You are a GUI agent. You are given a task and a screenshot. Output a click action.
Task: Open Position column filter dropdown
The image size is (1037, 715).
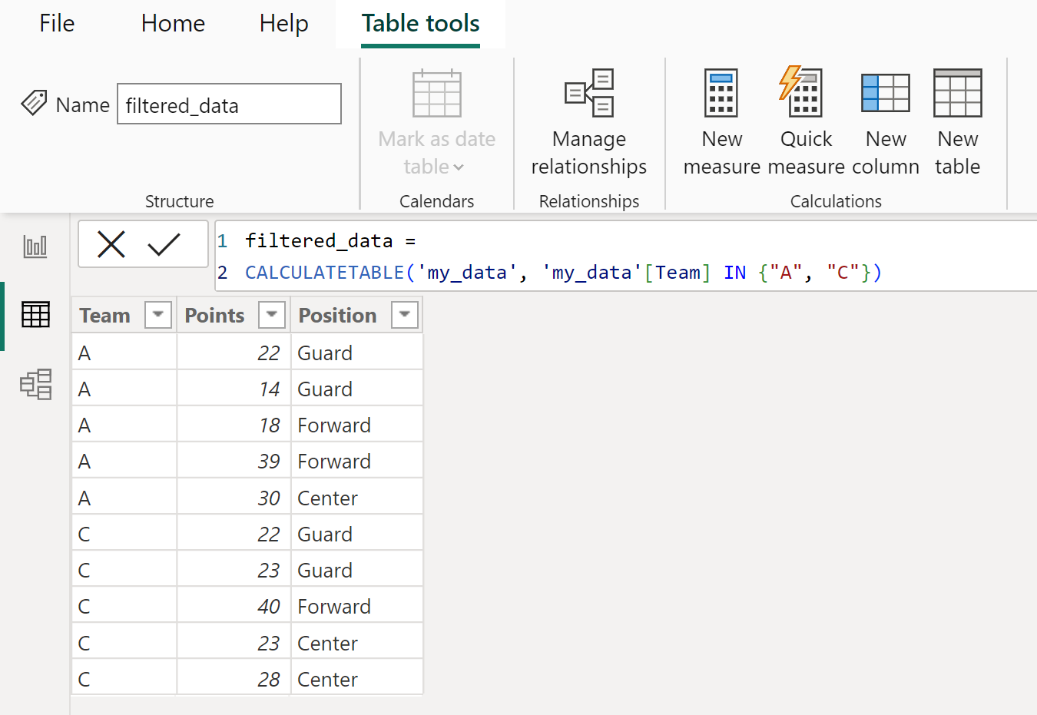click(x=405, y=315)
